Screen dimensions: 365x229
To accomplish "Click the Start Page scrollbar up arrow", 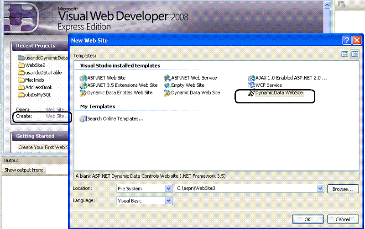I will click(327, 5).
